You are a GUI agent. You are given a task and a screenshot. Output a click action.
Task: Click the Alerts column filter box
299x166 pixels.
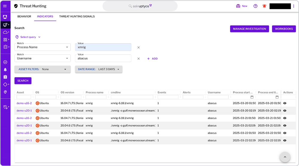(x=193, y=97)
